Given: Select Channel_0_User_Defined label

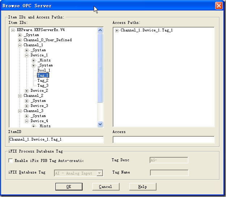Looking at the screenshot, I should (48, 40).
